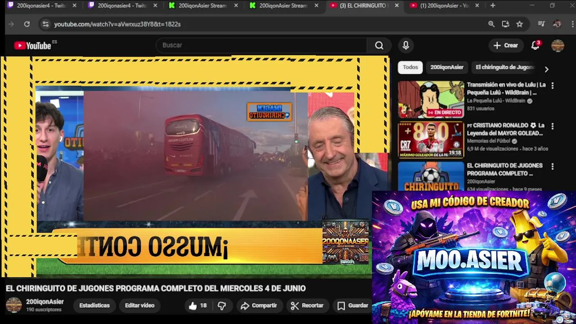Click the 200iqonAsier channel avatar below video
Image resolution: width=576 pixels, height=324 pixels.
[13, 305]
